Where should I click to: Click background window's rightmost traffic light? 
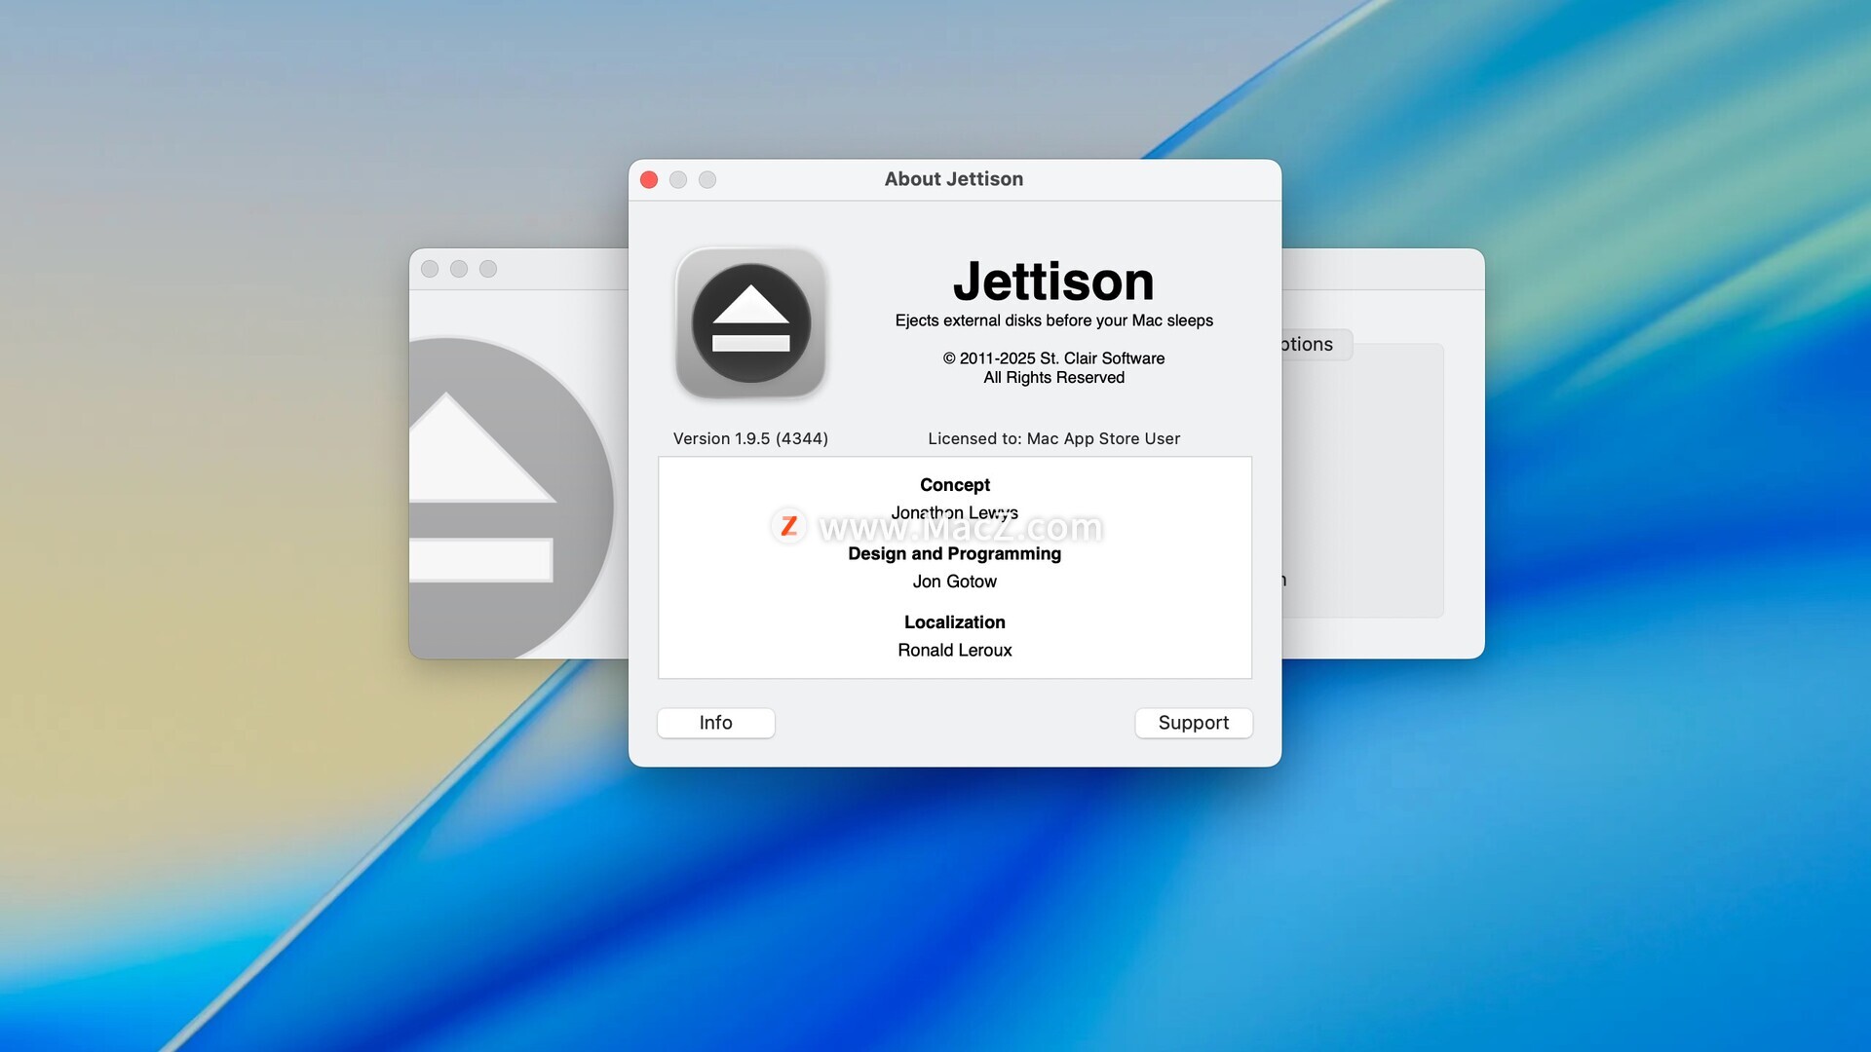point(488,269)
